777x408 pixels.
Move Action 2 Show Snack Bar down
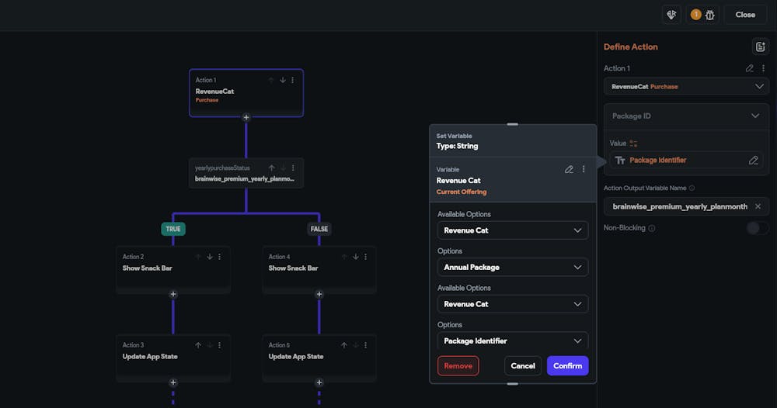[x=210, y=257]
